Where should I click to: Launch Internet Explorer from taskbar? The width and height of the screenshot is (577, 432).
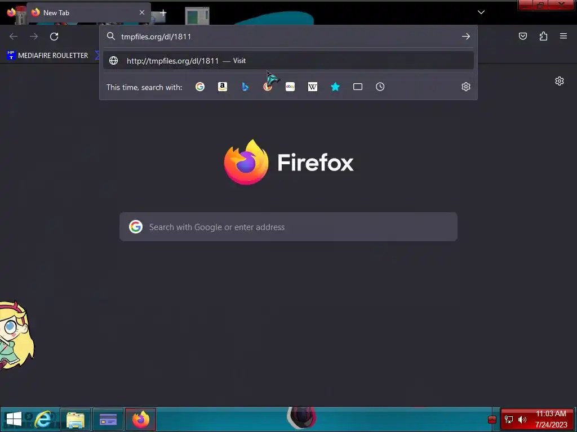pos(44,419)
